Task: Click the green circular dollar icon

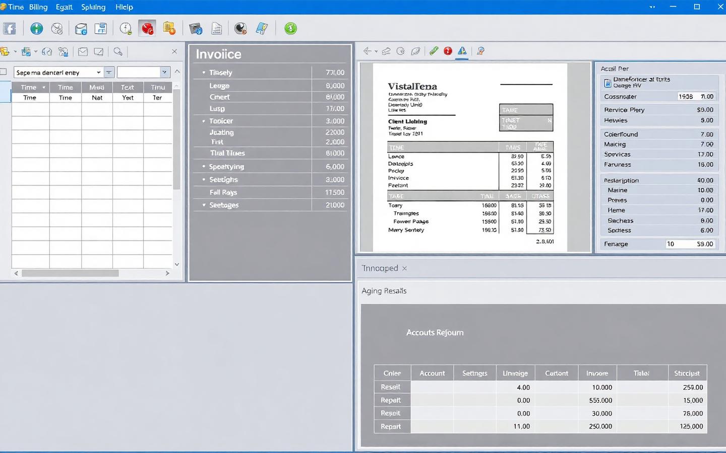Action: tap(290, 29)
